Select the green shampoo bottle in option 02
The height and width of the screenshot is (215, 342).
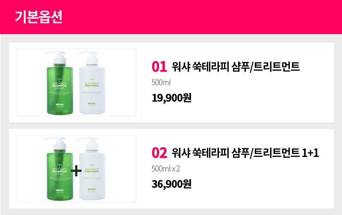[59, 169]
